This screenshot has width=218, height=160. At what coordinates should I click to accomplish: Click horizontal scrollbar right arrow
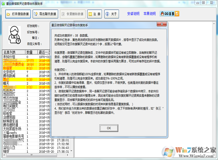coord(68,155)
